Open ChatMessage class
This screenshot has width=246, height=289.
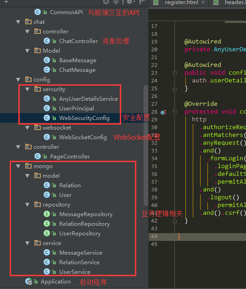[77, 70]
